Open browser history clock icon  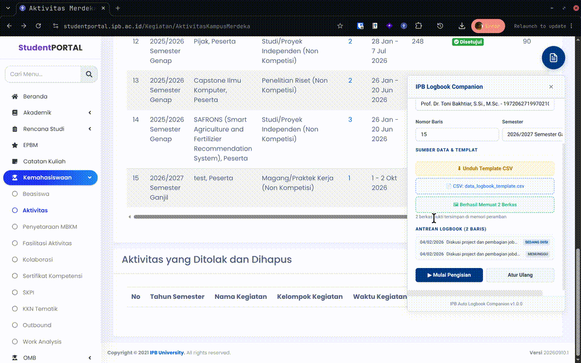(440, 26)
